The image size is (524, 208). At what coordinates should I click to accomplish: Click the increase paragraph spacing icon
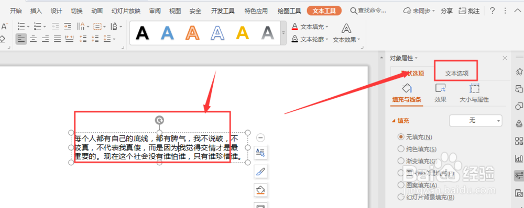(83, 39)
